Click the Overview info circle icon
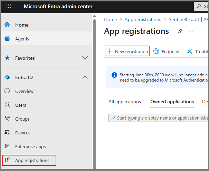This screenshot has height=171, width=209. pos(7,91)
